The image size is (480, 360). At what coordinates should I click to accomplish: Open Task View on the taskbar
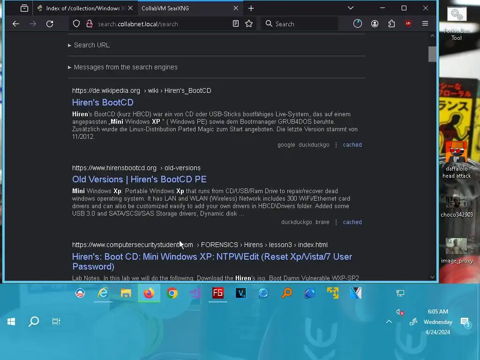tap(56, 322)
